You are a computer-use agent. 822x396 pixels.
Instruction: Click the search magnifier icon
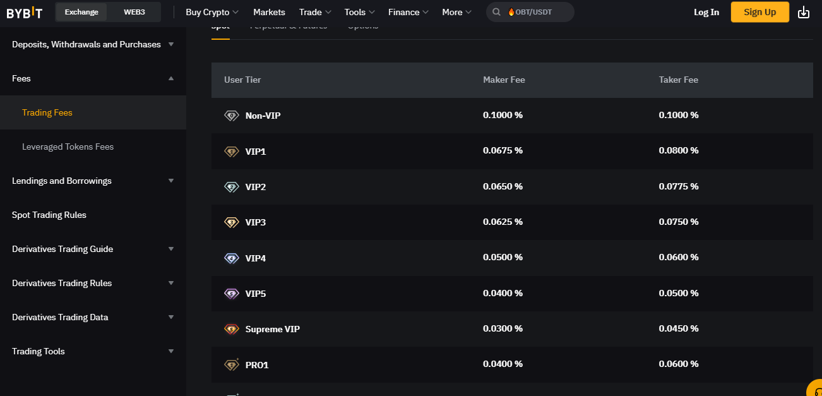coord(497,12)
